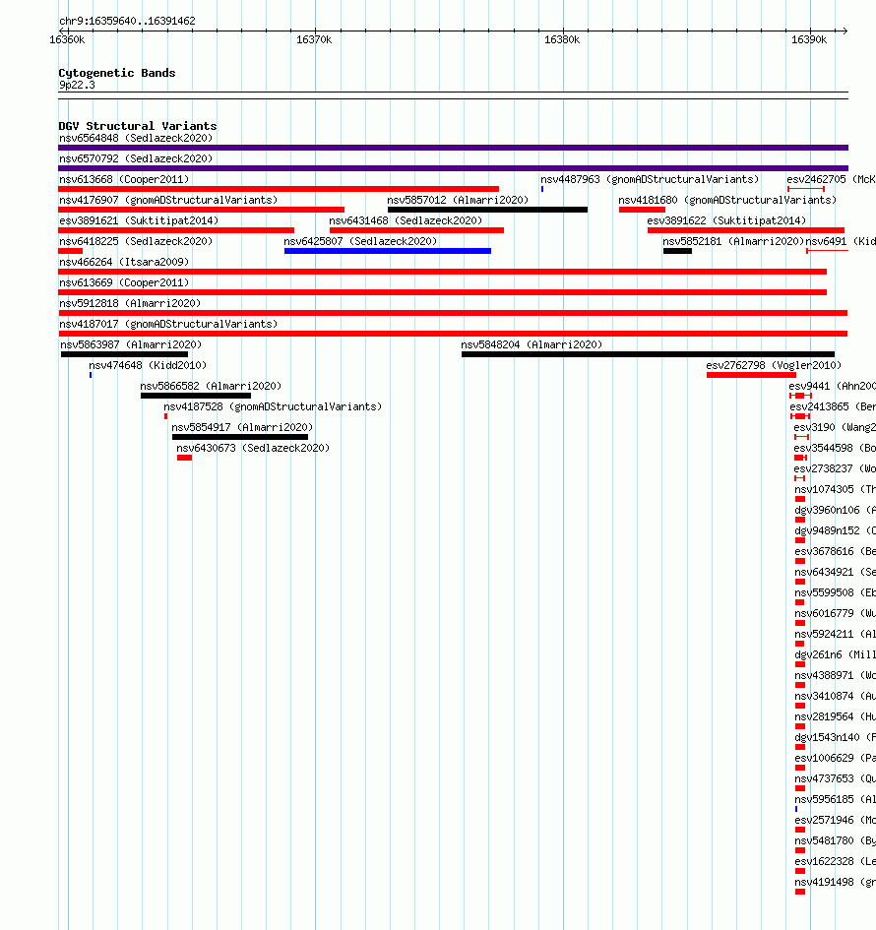This screenshot has height=930, width=876.
Task: Click the DGV Structural Variants track title
Action: coord(138,126)
